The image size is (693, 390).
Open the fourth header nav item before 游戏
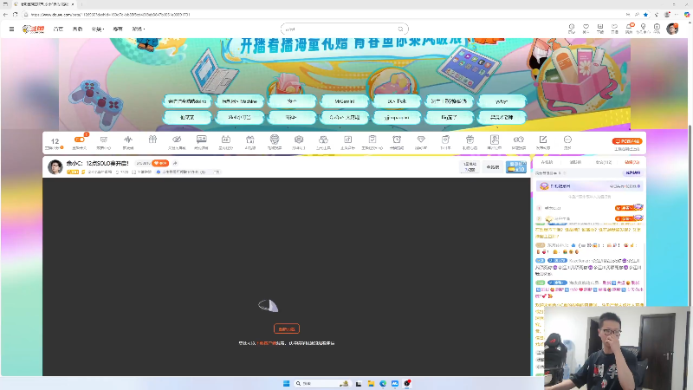pyautogui.click(x=118, y=29)
